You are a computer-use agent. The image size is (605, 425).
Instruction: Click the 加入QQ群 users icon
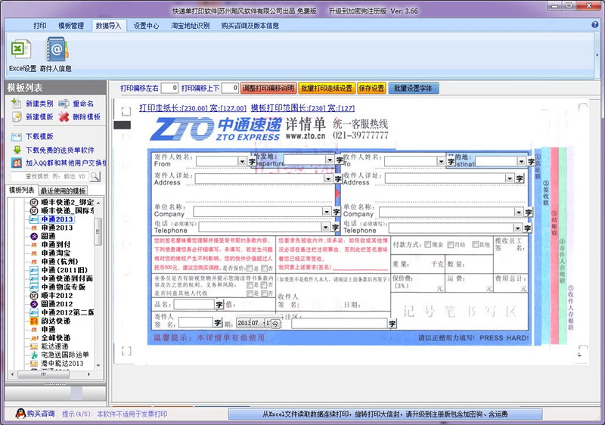pos(17,163)
